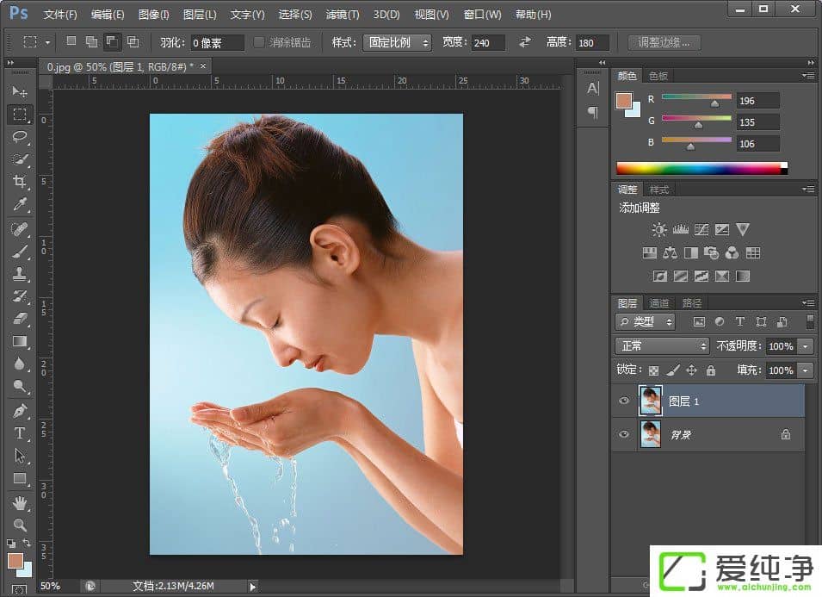Open the Layers panel flyout menu
Screen dimensions: 822x597
point(808,302)
